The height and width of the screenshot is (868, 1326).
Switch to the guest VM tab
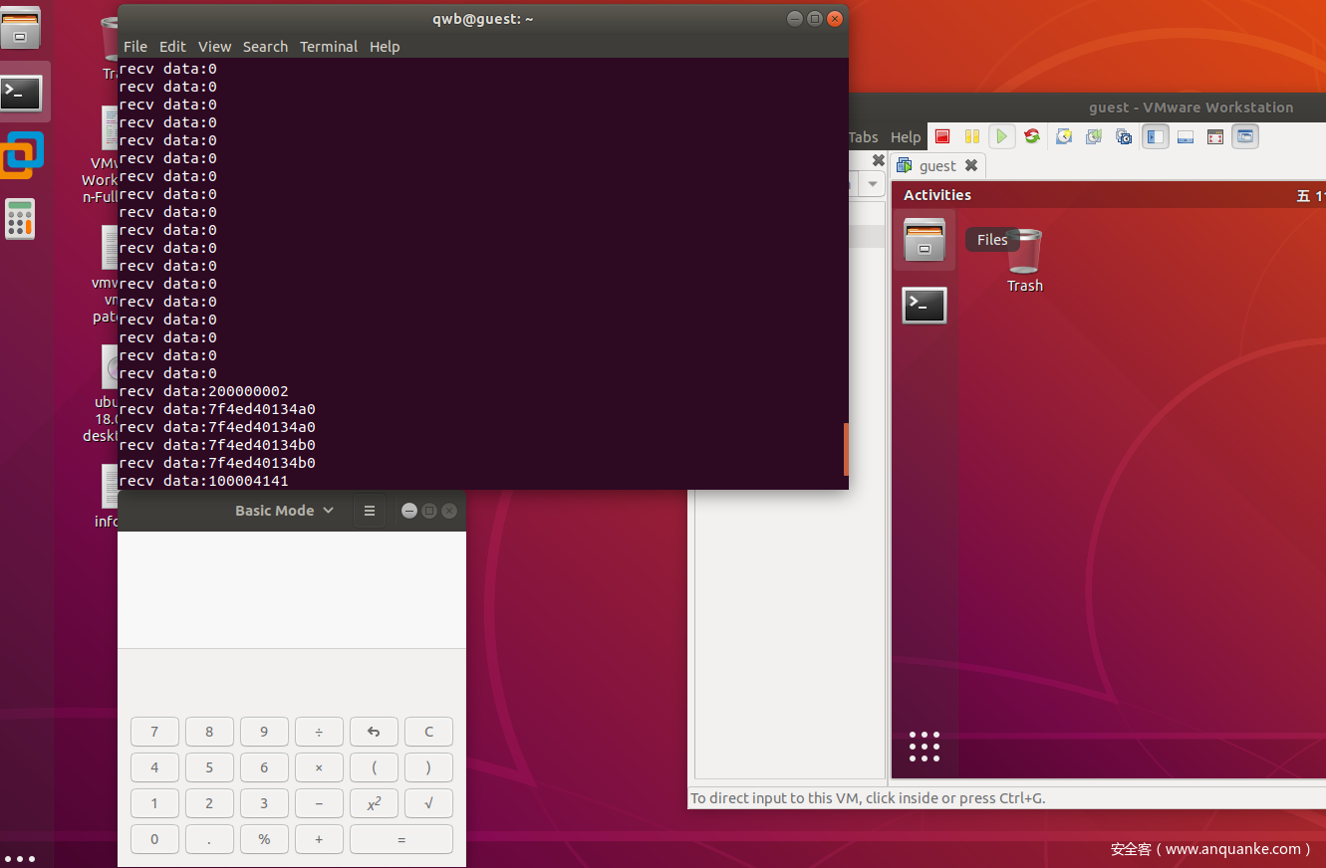tap(936, 166)
